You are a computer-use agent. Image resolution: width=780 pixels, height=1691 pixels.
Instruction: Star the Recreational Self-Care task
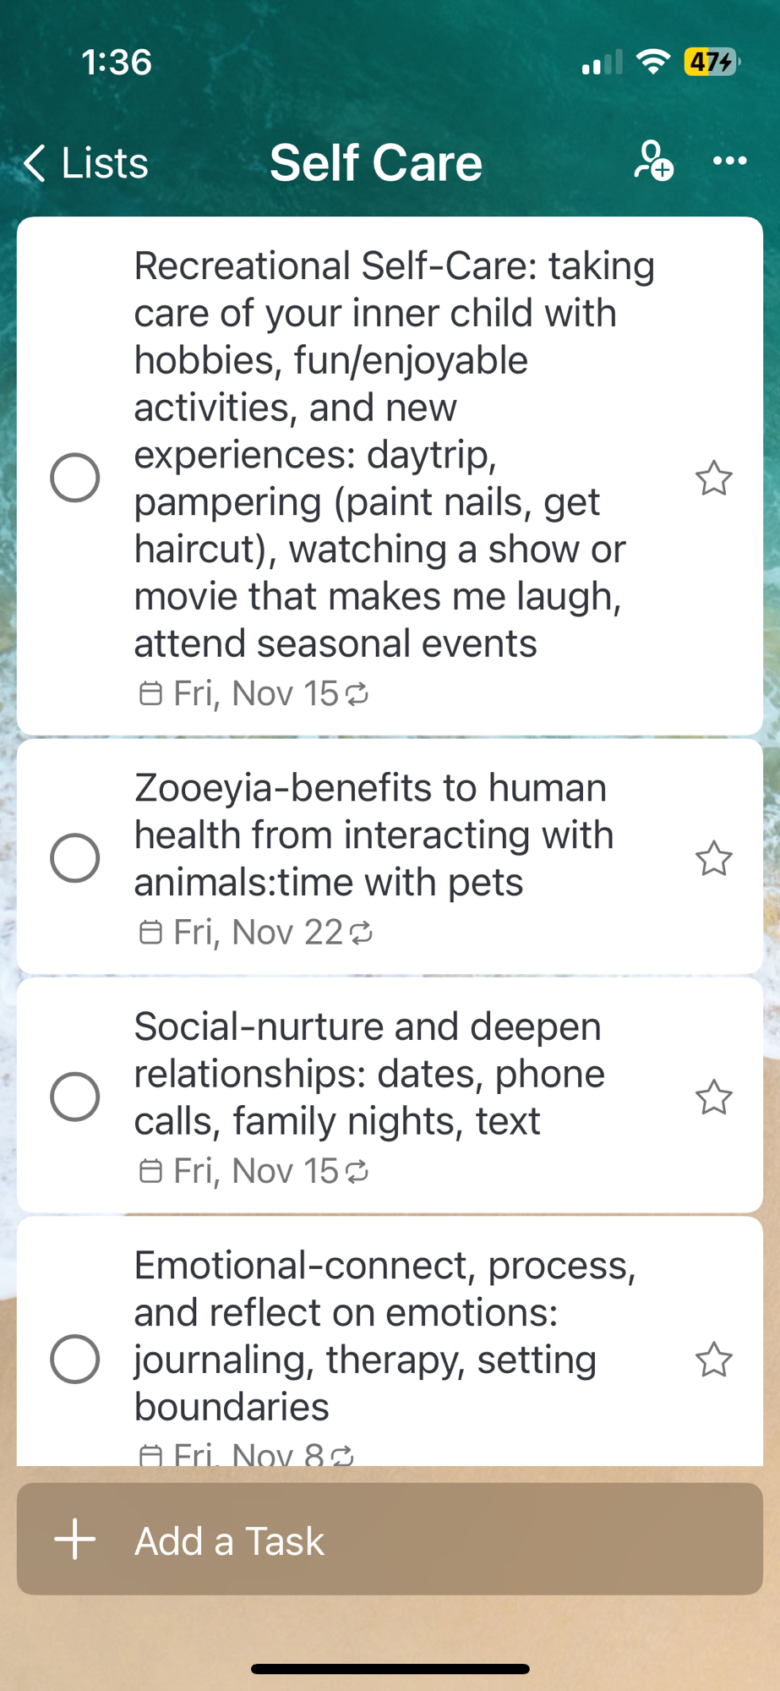coord(713,478)
